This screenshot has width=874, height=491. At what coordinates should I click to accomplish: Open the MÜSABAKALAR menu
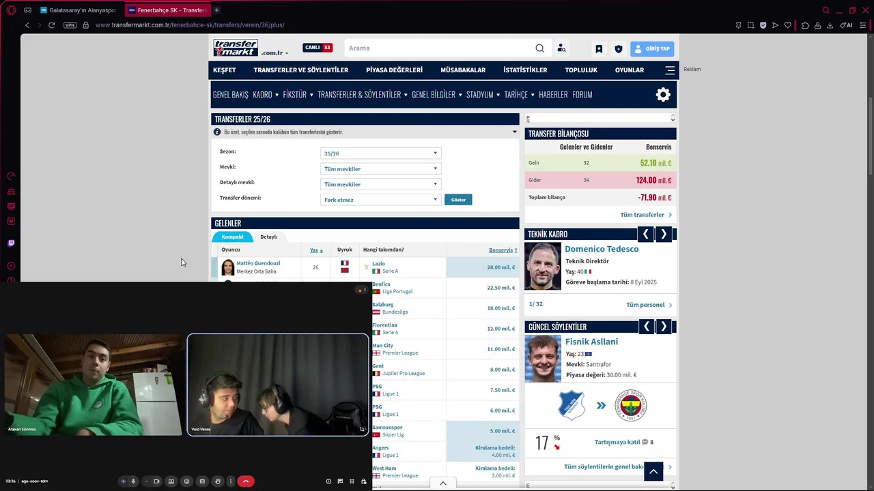pos(463,70)
